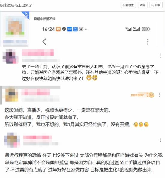Click the 只看楼主 button
165x178 pixels.
[128, 5]
